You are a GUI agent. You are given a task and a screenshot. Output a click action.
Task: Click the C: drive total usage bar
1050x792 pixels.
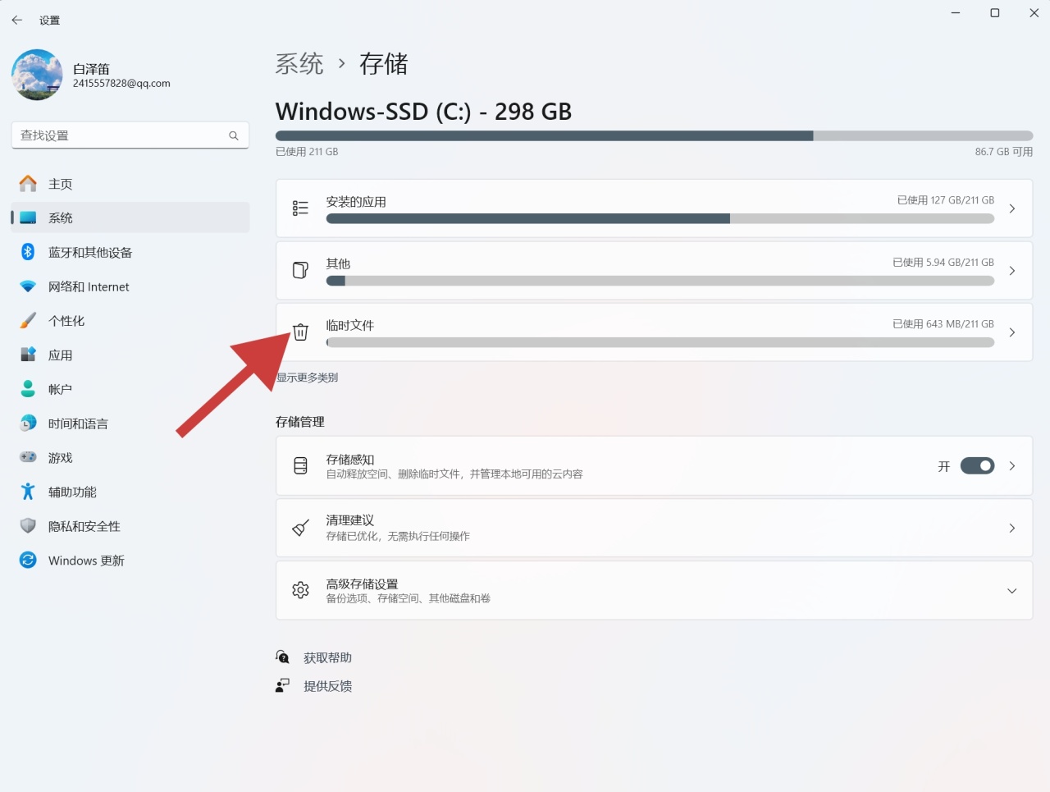[655, 135]
